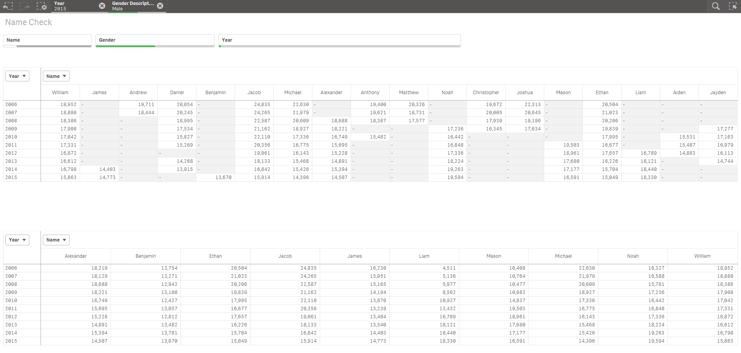
Task: Click 2015 row label in upper pivot table
Action: pyautogui.click(x=22, y=177)
